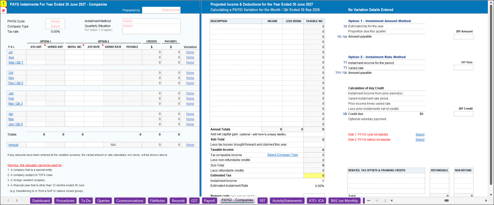Click the red 'p' marker cell
The height and width of the screenshot is (205, 494).
pyautogui.click(x=3, y=10)
